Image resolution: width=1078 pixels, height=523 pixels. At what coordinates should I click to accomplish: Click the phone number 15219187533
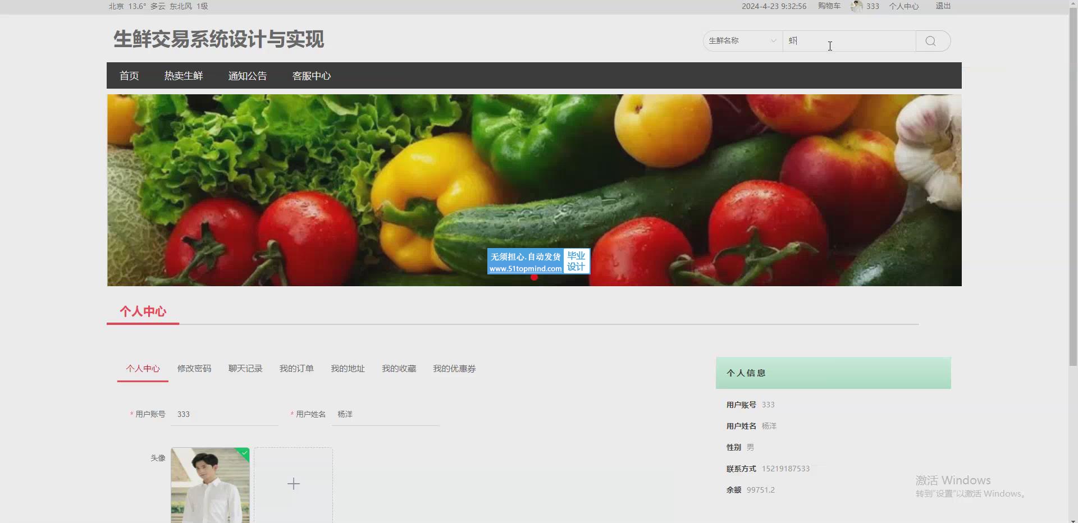[785, 469]
